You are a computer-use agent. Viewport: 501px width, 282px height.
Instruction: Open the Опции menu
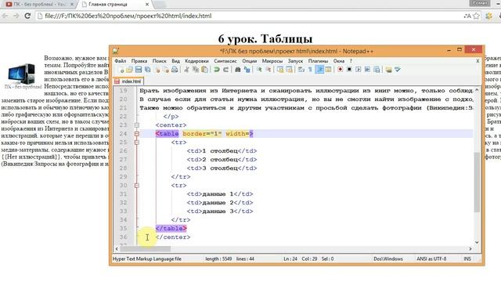249,61
